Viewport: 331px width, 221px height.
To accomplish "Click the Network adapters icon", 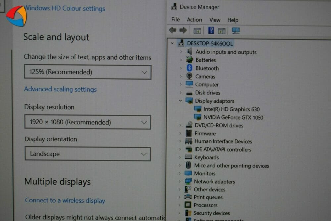I will click(188, 181).
